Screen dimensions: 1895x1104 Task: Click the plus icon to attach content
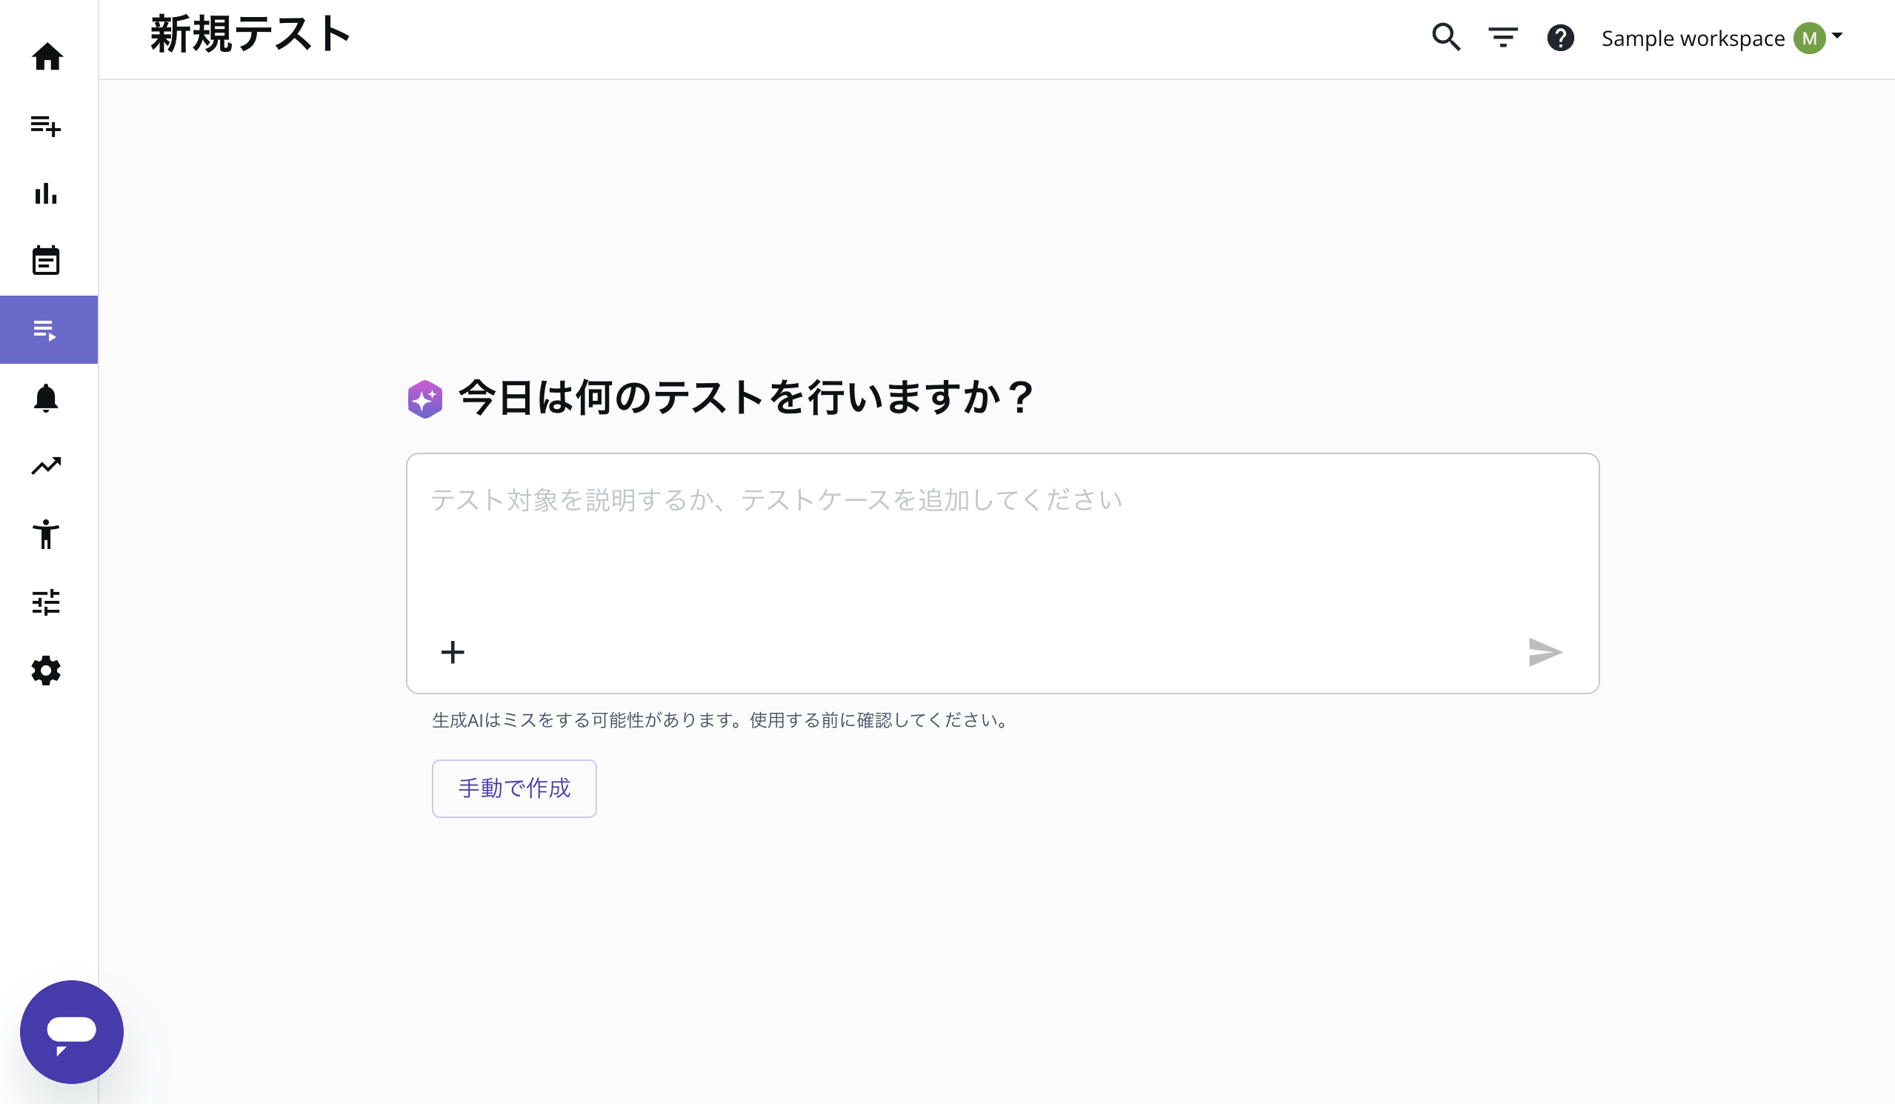(453, 652)
